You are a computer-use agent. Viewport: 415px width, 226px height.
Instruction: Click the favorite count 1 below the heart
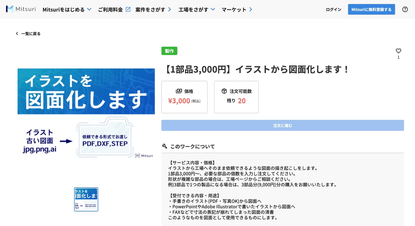398,57
